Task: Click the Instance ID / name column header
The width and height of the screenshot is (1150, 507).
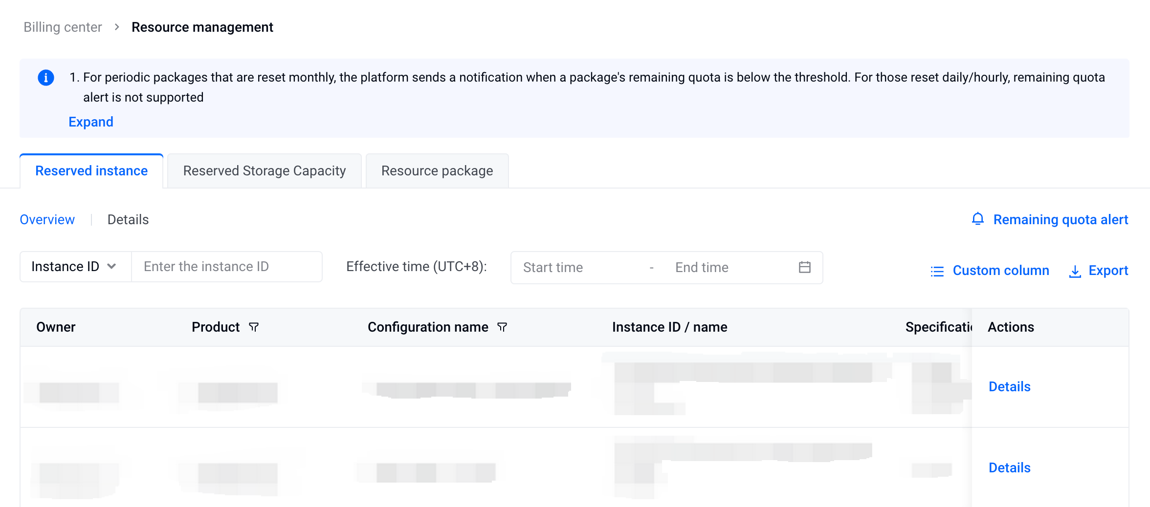Action: 669,327
